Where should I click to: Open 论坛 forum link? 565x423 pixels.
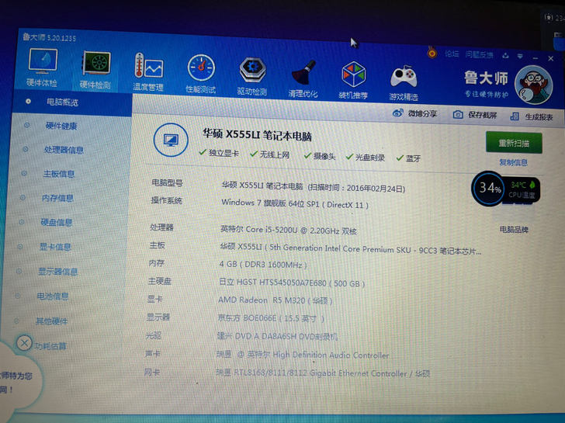point(452,54)
